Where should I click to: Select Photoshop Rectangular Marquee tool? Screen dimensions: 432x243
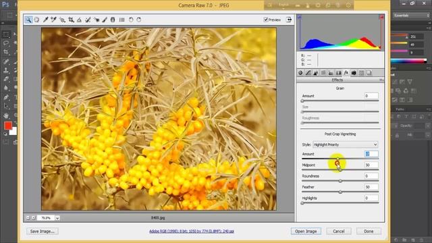[x=6, y=34]
